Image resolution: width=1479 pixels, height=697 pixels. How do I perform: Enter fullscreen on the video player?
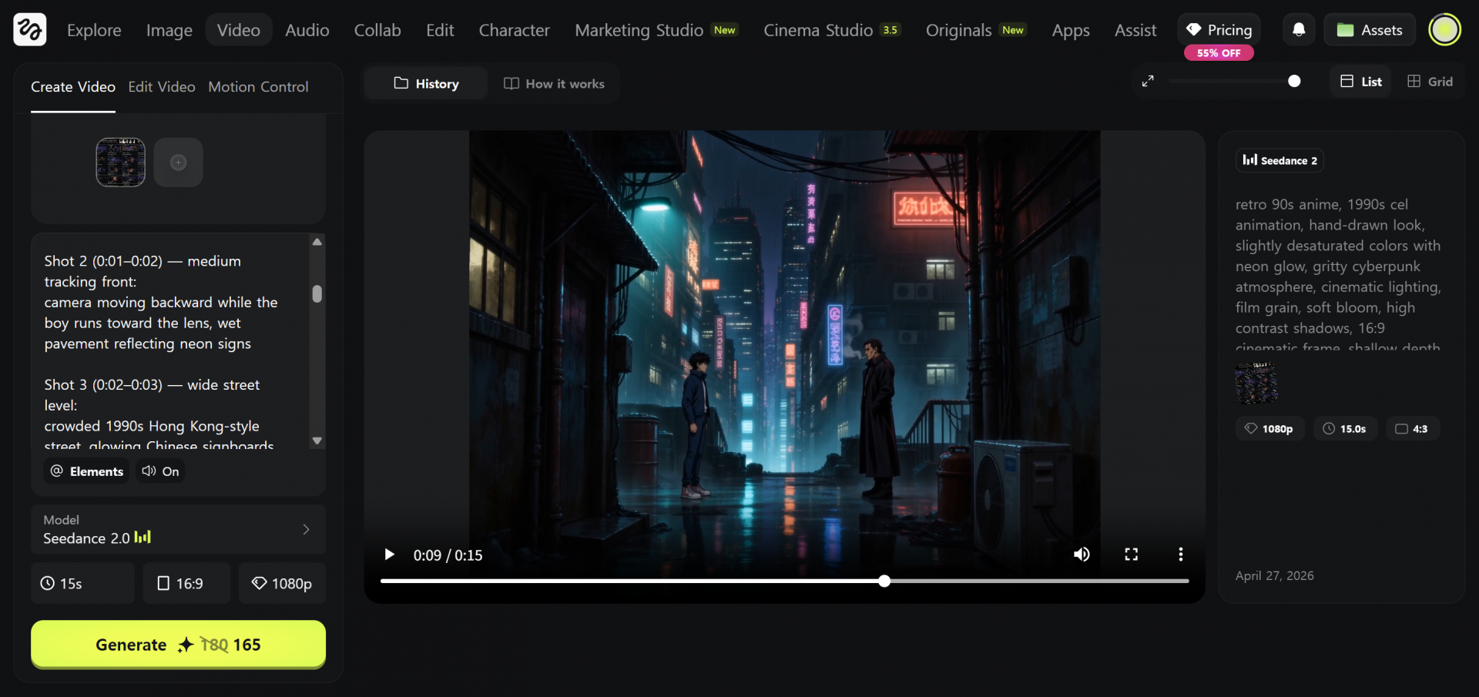coord(1131,555)
